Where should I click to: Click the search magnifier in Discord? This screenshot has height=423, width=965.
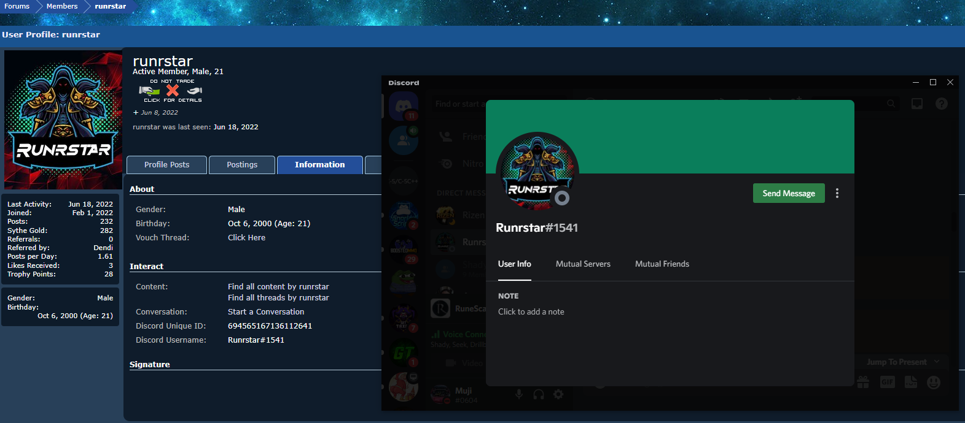[x=891, y=104]
